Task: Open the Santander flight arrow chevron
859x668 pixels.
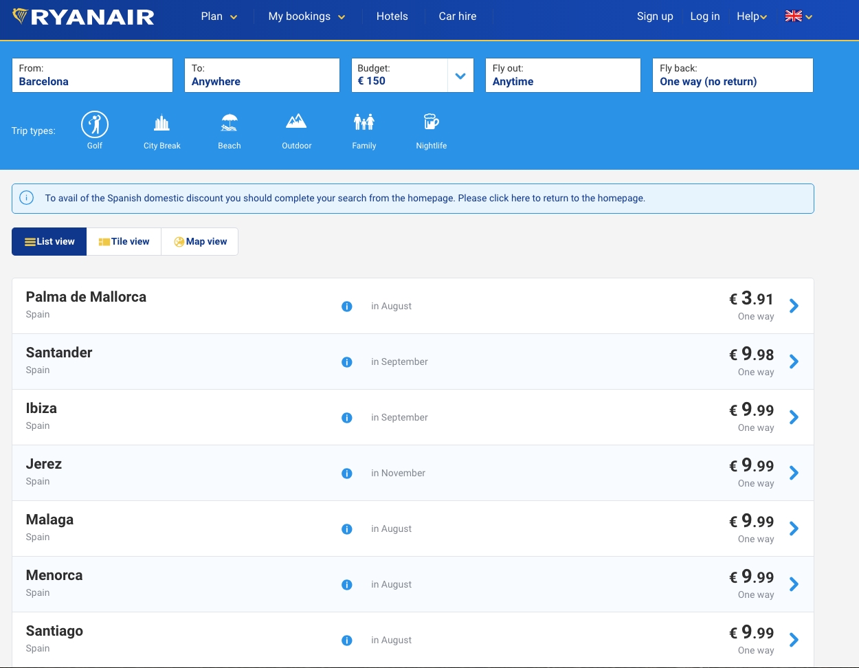Action: click(x=794, y=361)
